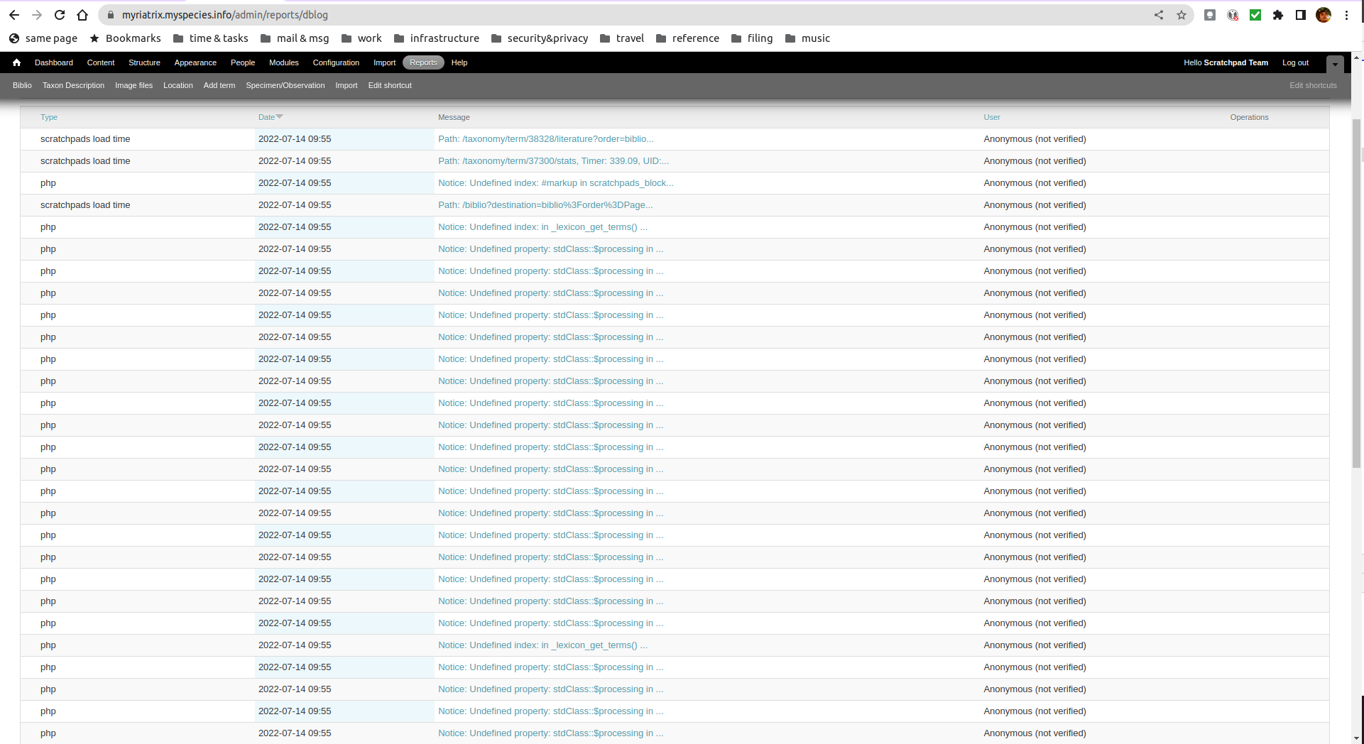The height and width of the screenshot is (744, 1364).
Task: Click the browser profile avatar picture
Action: [x=1324, y=14]
